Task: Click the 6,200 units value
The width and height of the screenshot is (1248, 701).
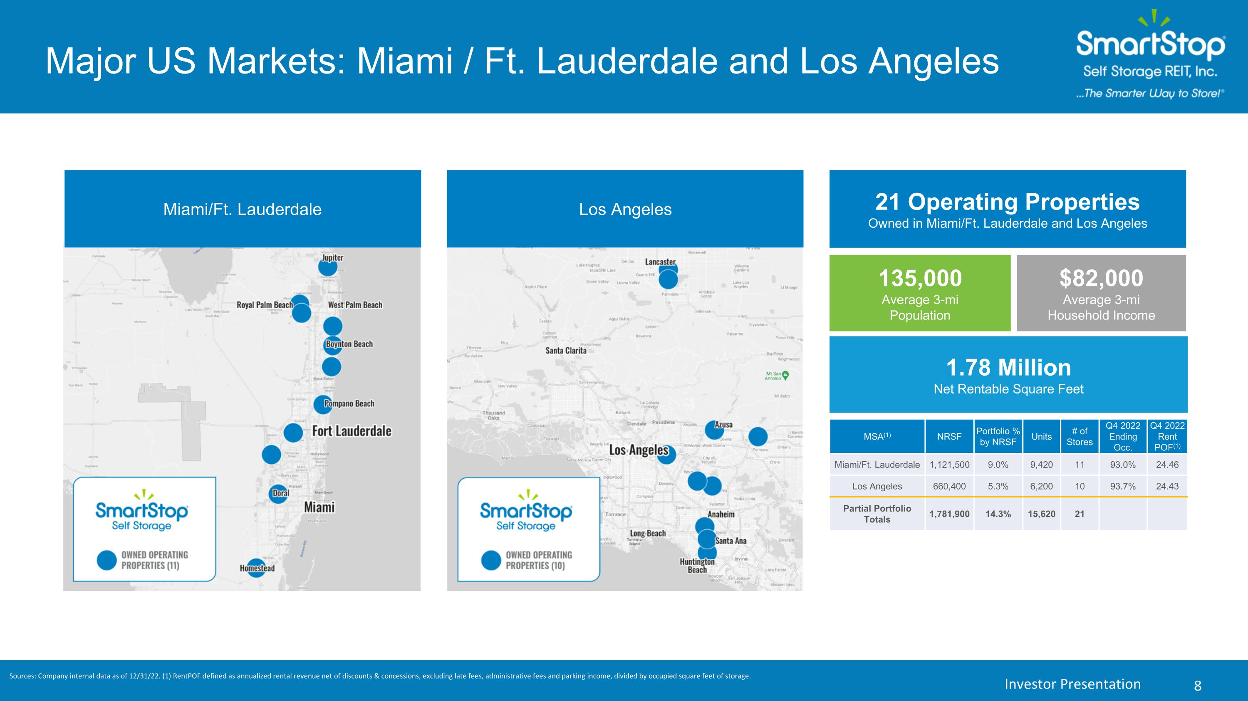Action: pyautogui.click(x=1042, y=486)
